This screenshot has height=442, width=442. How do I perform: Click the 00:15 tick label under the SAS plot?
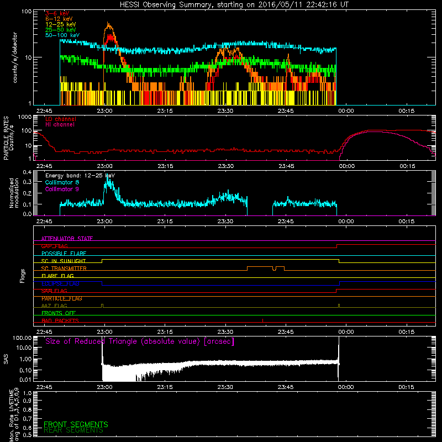coord(406,387)
